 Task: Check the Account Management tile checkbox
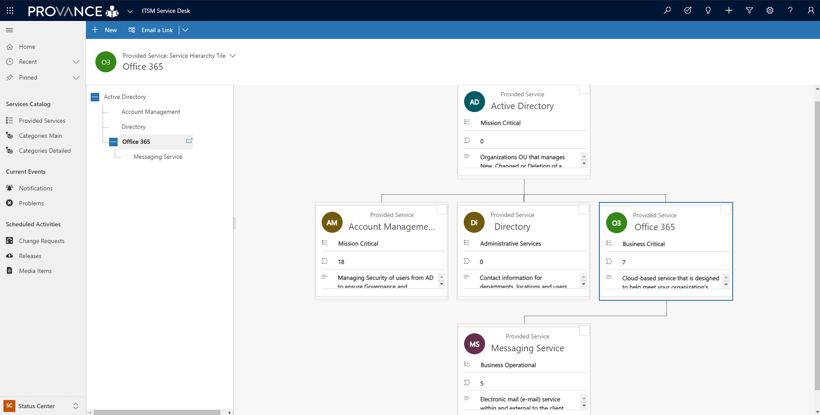pyautogui.click(x=442, y=209)
